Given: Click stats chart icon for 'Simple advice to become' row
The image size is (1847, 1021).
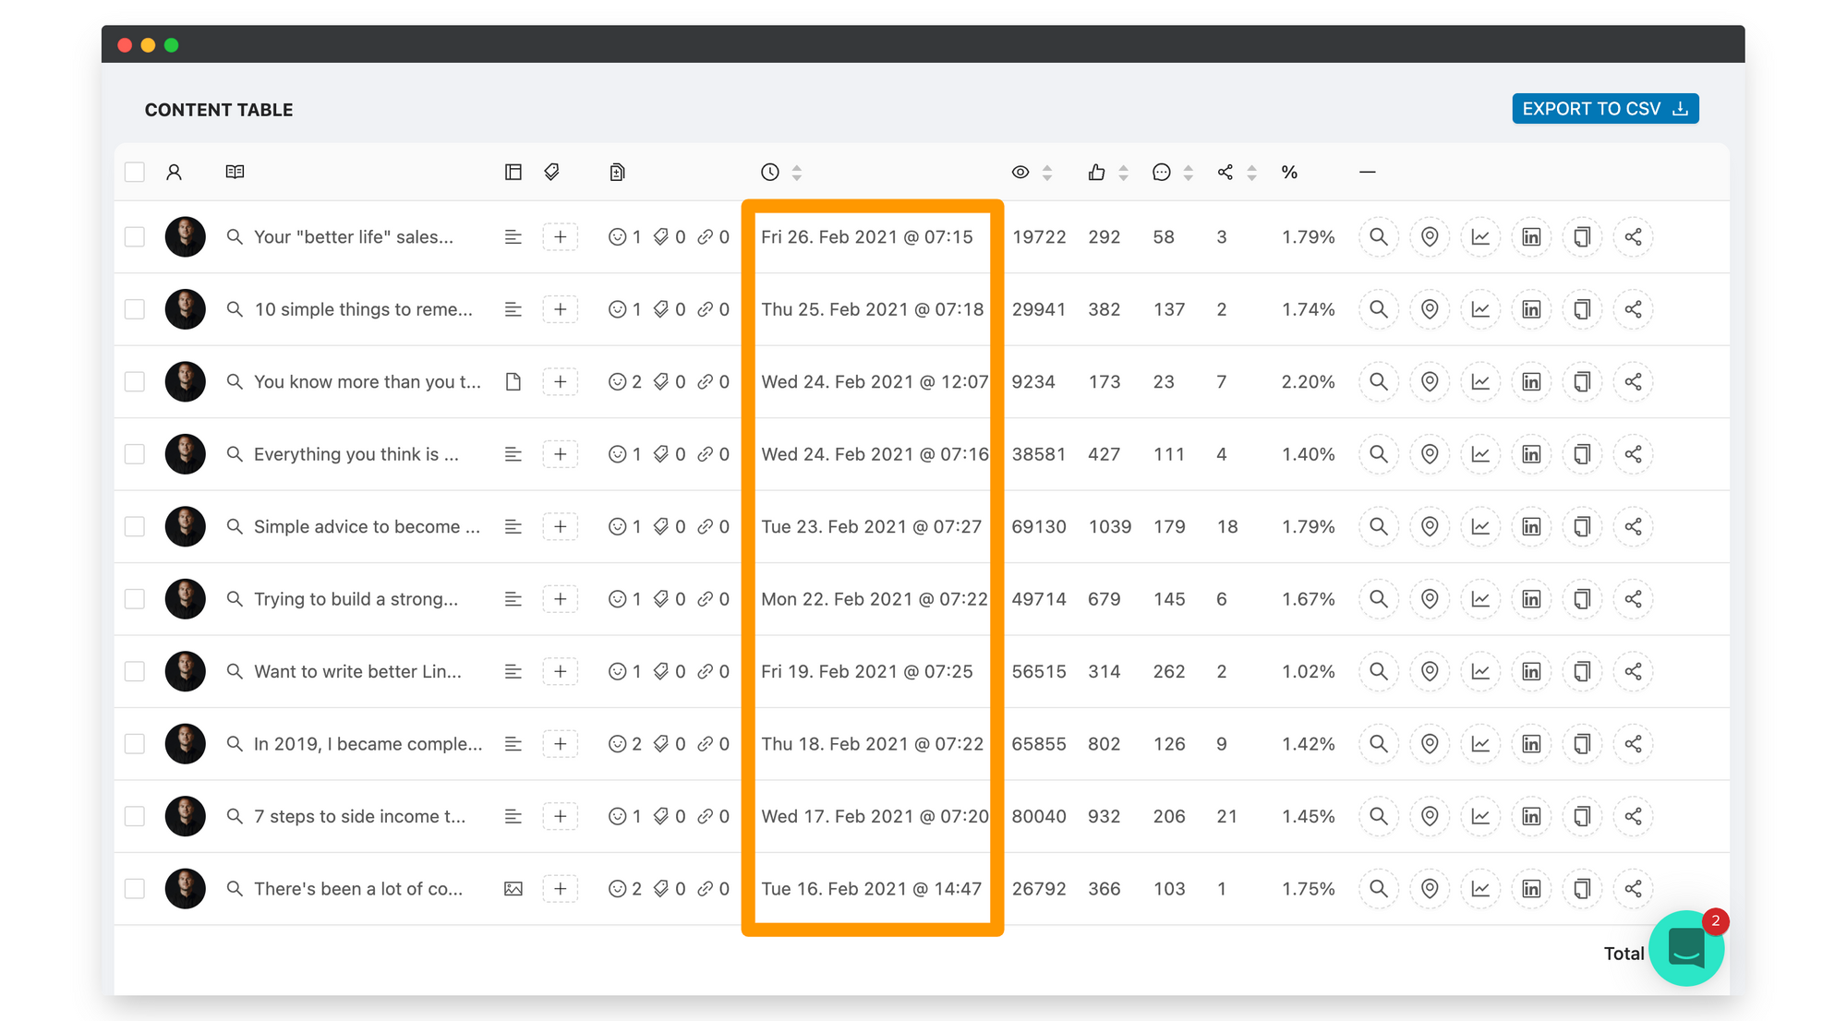Looking at the screenshot, I should tap(1480, 527).
